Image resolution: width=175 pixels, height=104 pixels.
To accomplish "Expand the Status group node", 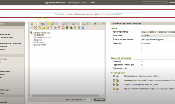I will 33,40.
